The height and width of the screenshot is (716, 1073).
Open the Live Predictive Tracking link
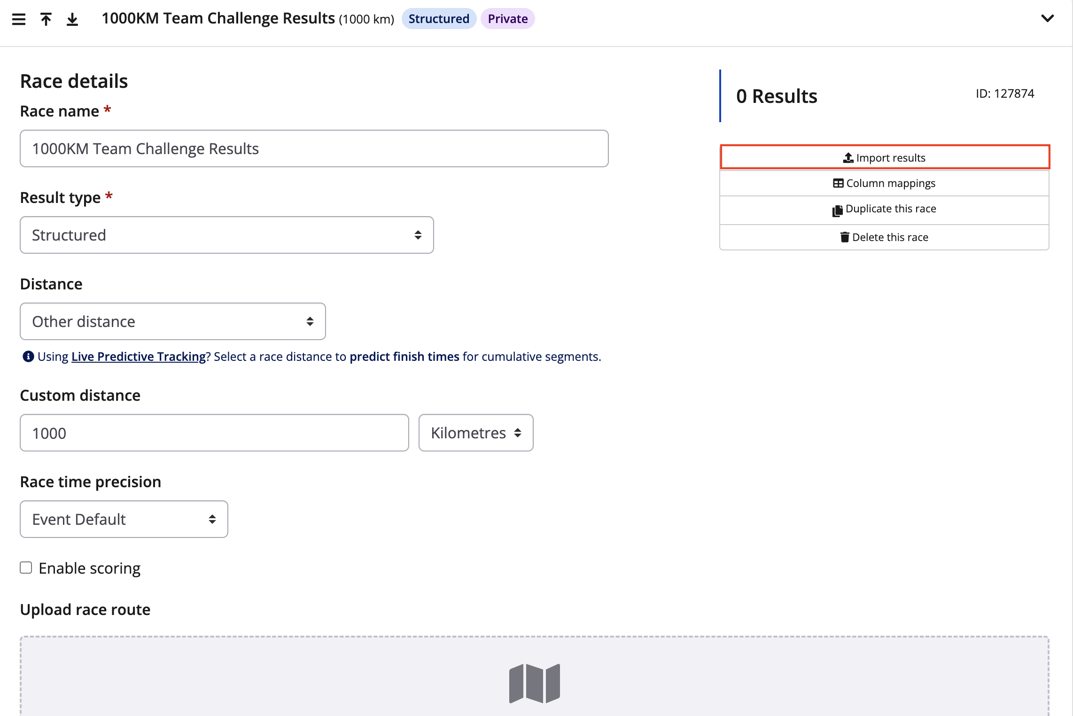coord(139,357)
